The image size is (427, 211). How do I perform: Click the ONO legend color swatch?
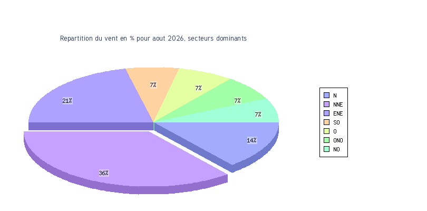[326, 140]
